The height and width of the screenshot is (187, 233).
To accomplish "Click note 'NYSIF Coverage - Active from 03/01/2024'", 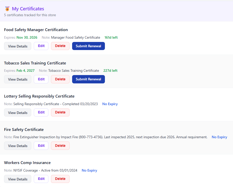I will (45, 171).
